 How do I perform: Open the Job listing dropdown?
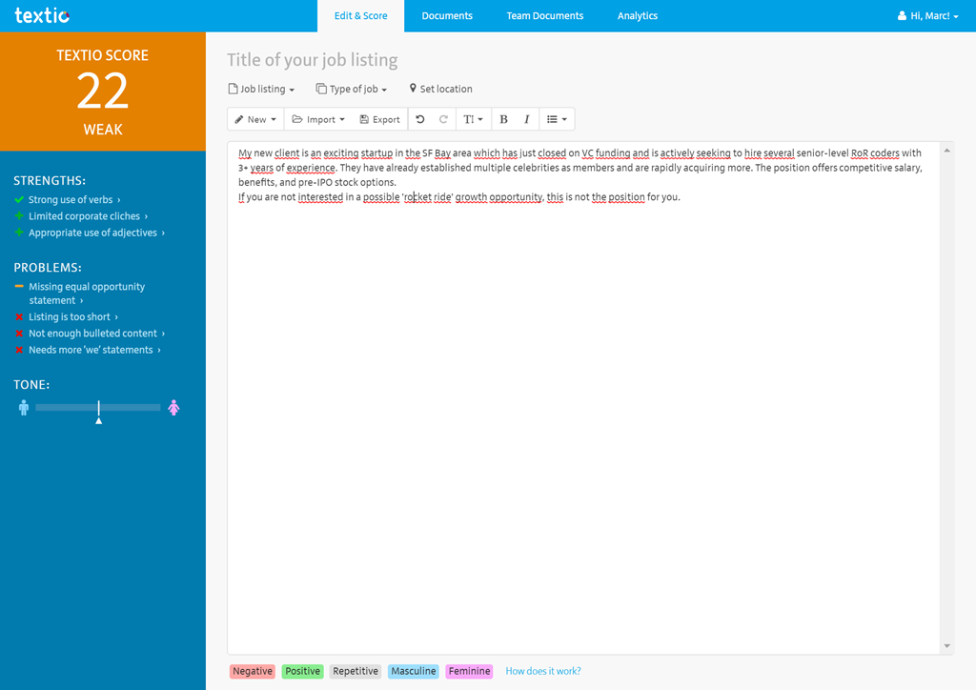point(261,89)
